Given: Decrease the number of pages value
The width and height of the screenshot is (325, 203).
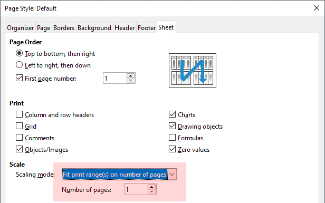Looking at the screenshot, I should pos(152,191).
